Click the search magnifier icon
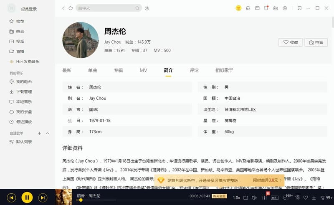This screenshot has height=205, width=334. pyautogui.click(x=137, y=8)
